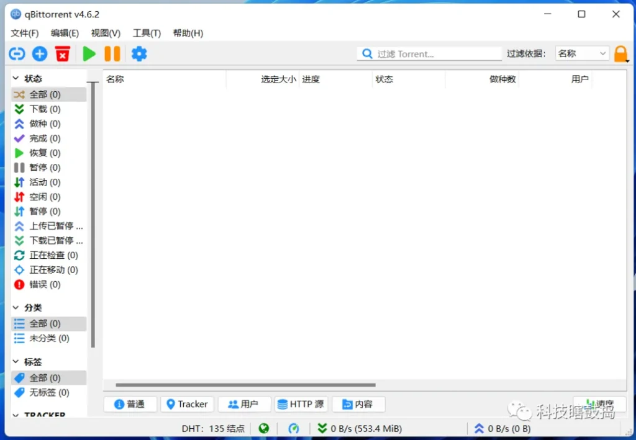Select the 错误 (0) status filter
Viewport: 636px width, 440px height.
click(49, 284)
